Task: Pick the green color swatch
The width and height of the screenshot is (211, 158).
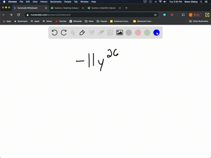Action: pos(147,32)
